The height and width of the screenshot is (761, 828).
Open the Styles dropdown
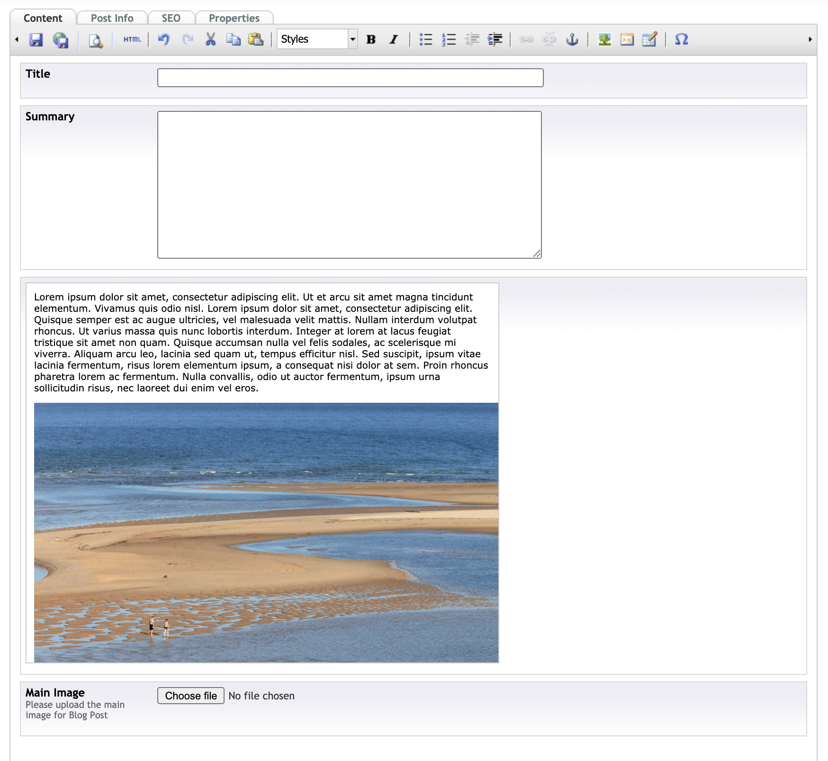point(317,39)
